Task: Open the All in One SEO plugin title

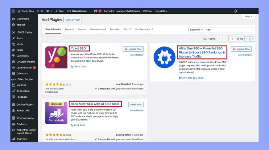Action: tap(202, 52)
